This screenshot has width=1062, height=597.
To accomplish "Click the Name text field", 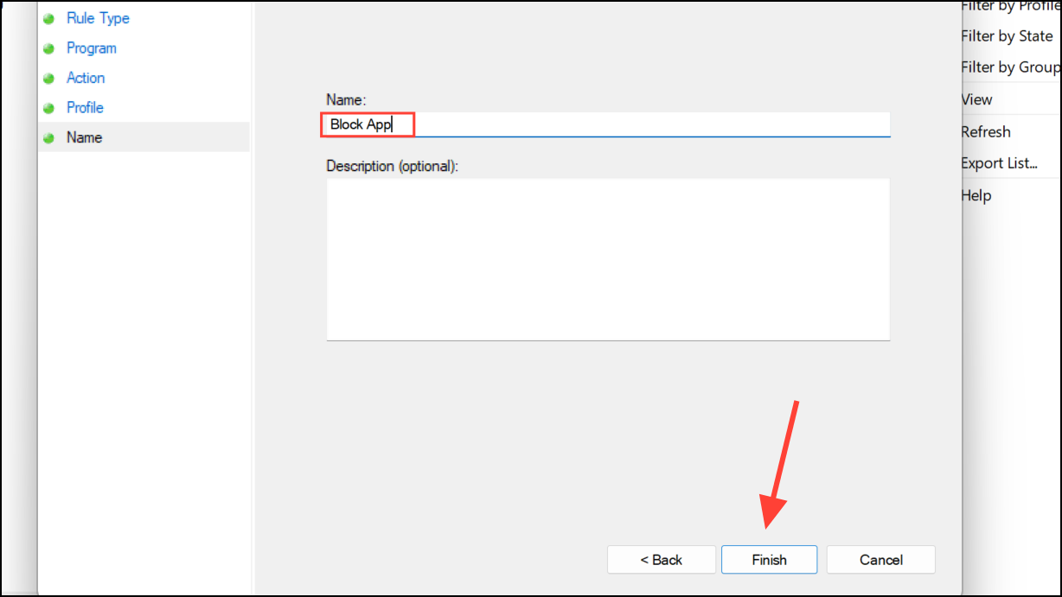I will tap(608, 124).
